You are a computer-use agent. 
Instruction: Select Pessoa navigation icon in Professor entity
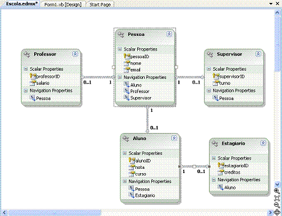pyautogui.click(x=32, y=98)
